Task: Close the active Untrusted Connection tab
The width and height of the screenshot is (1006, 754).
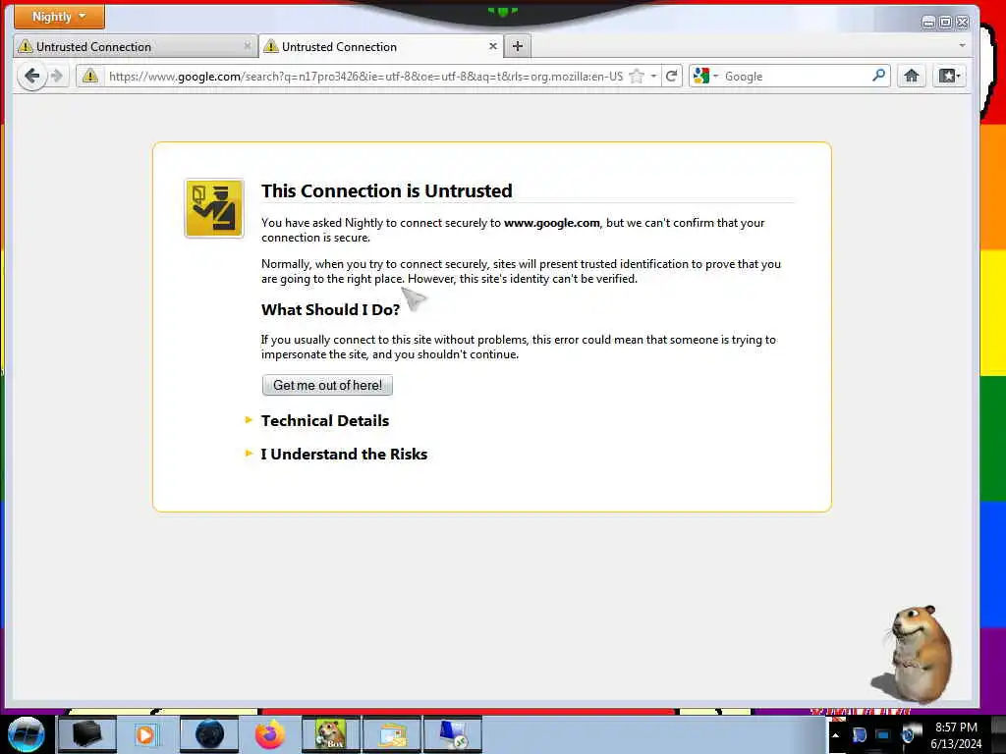Action: coord(493,46)
